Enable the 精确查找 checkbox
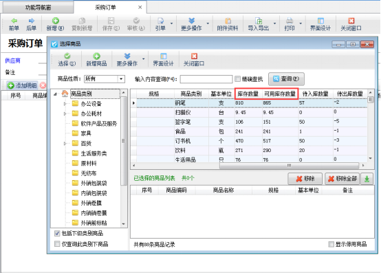This screenshot has height=273, width=381. coord(238,78)
